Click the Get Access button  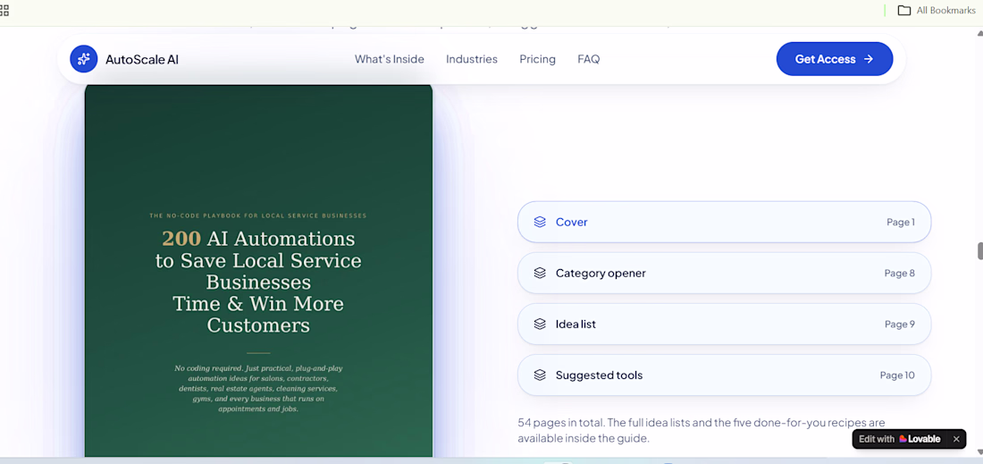835,59
